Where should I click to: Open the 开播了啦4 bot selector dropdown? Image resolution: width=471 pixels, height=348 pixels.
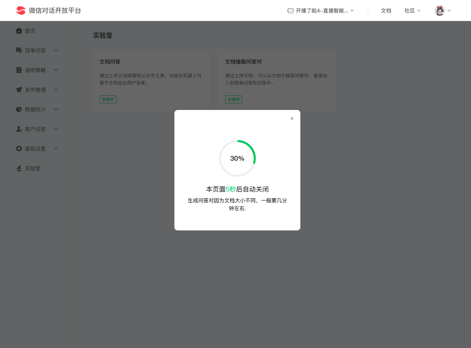[x=321, y=11]
